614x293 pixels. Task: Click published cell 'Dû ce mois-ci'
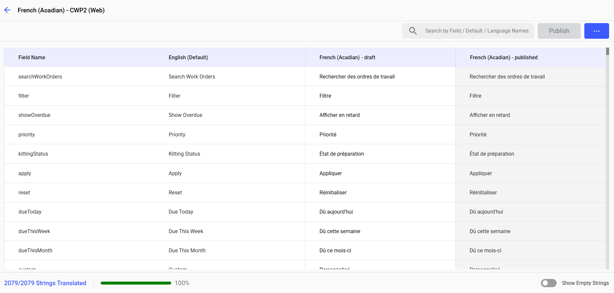485,250
